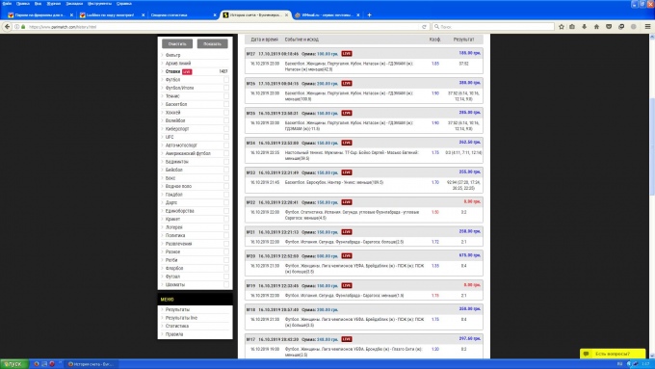
Task: Click the LIVE badge on bet №17
Action: tap(347, 339)
